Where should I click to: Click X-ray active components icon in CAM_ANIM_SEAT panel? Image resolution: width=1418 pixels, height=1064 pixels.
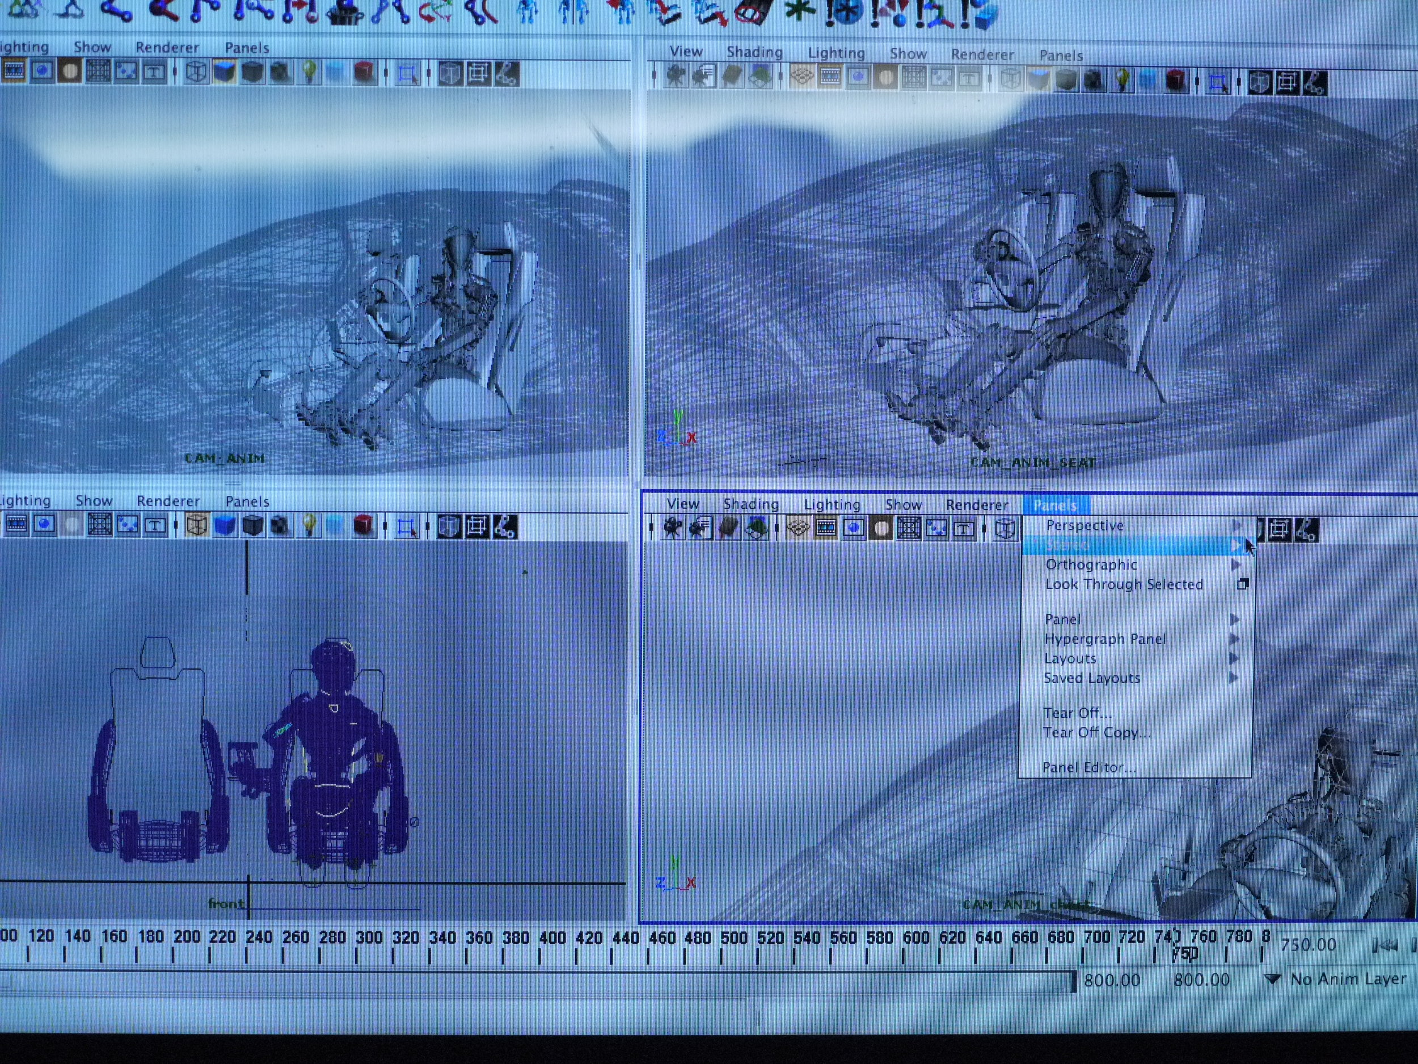pyautogui.click(x=1287, y=83)
